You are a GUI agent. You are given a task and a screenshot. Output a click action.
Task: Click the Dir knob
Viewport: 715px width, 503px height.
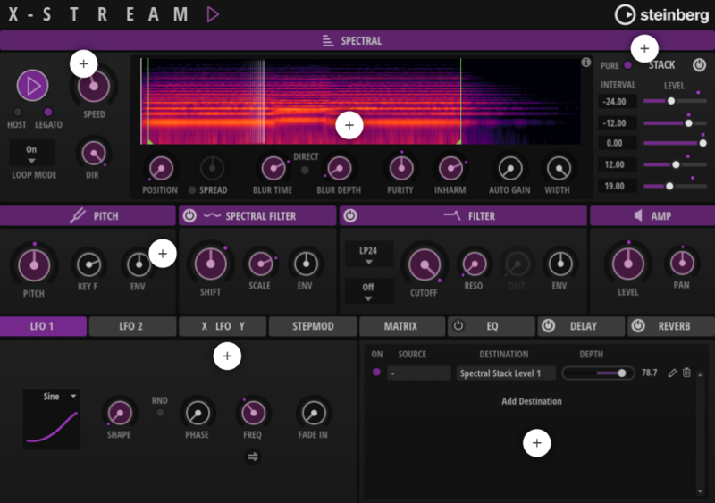[x=94, y=154]
